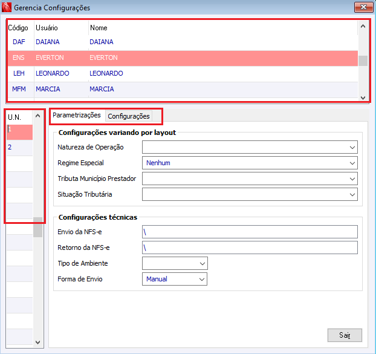Click U.N. list scroll down arrow

(37, 343)
